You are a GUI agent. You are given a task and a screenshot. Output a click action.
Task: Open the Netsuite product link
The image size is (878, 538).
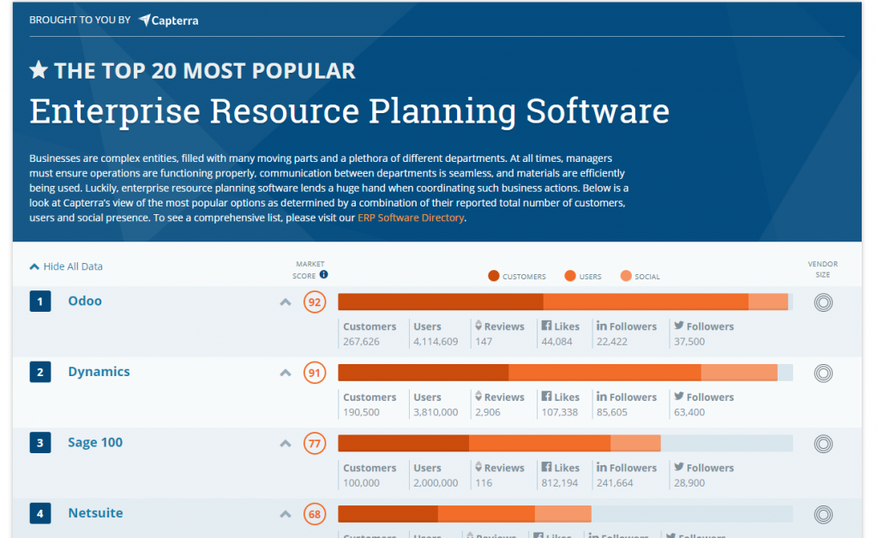tap(95, 513)
